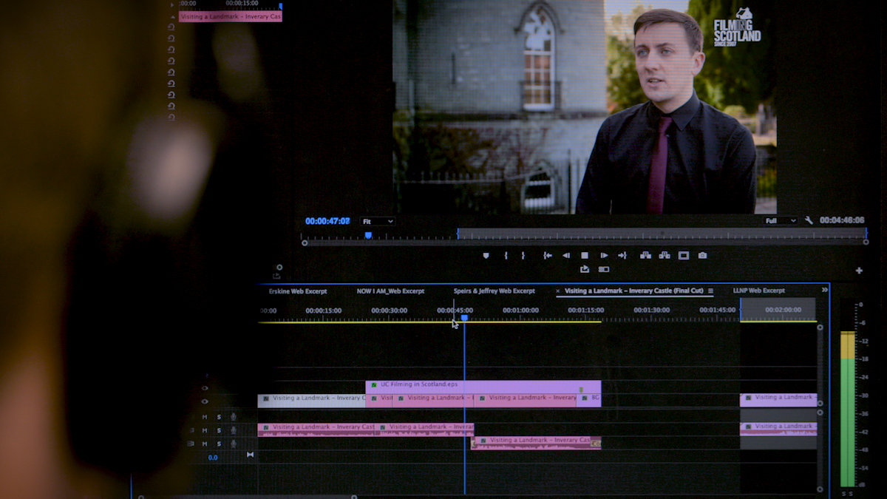Click the Mark In bracket icon
Viewport: 887px width, 499px height.
click(506, 256)
